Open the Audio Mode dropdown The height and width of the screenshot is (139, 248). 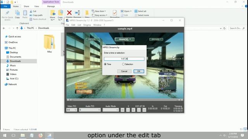point(110,110)
